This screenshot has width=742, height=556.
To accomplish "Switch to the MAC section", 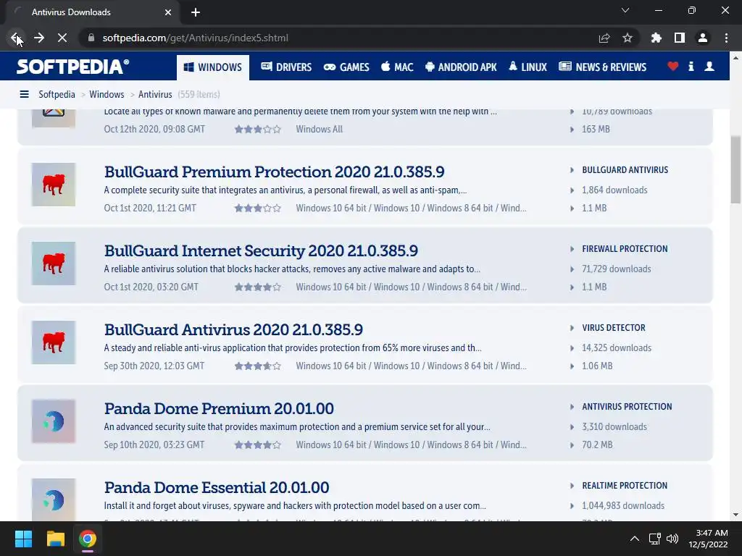I will coord(397,67).
